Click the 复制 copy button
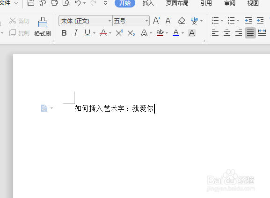Screen dimensions: 270x198 (19, 33)
